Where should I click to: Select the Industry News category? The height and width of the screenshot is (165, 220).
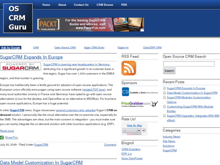[172, 137]
